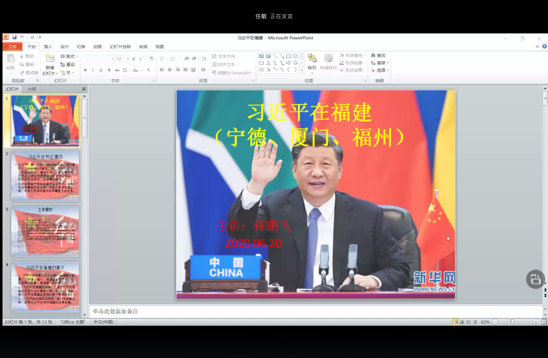Click the Find (查找) binoculars icon
Image resolution: width=548 pixels, height=358 pixels.
point(374,55)
